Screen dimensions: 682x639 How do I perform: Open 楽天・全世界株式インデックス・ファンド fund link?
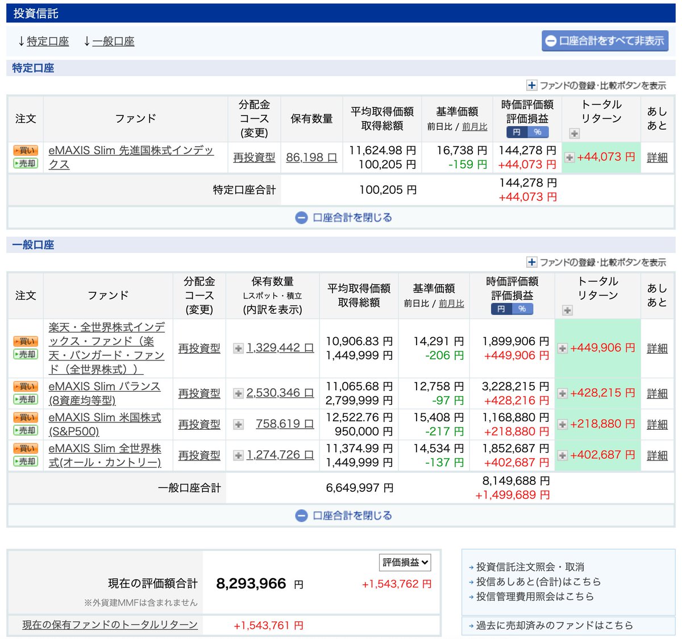107,348
